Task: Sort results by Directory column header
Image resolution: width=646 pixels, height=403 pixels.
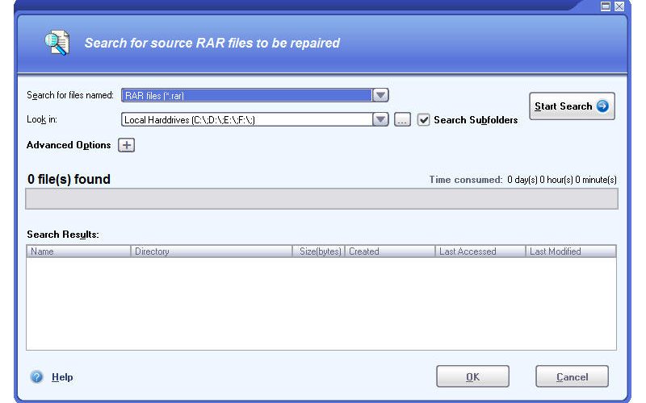Action: [x=212, y=251]
